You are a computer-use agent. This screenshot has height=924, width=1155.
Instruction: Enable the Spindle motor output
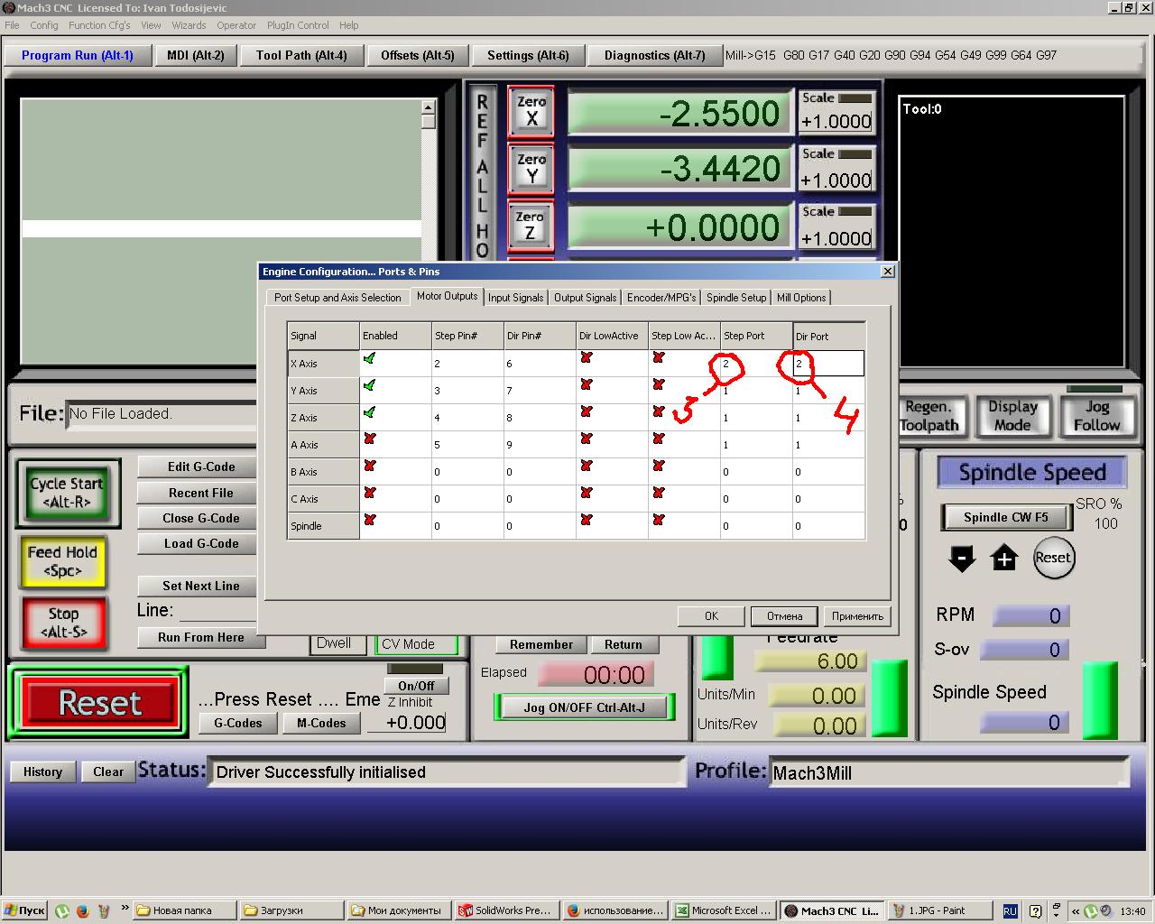[x=369, y=521]
